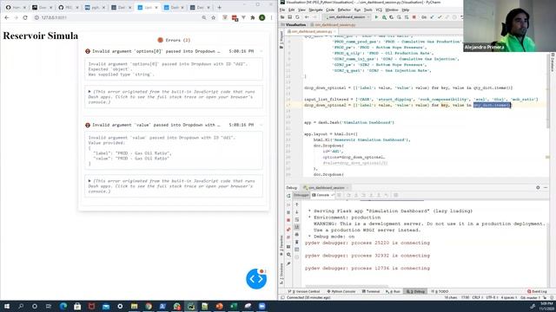Image resolution: width=556 pixels, height=312 pixels.
Task: Open Terminal tool window
Action: point(371,291)
